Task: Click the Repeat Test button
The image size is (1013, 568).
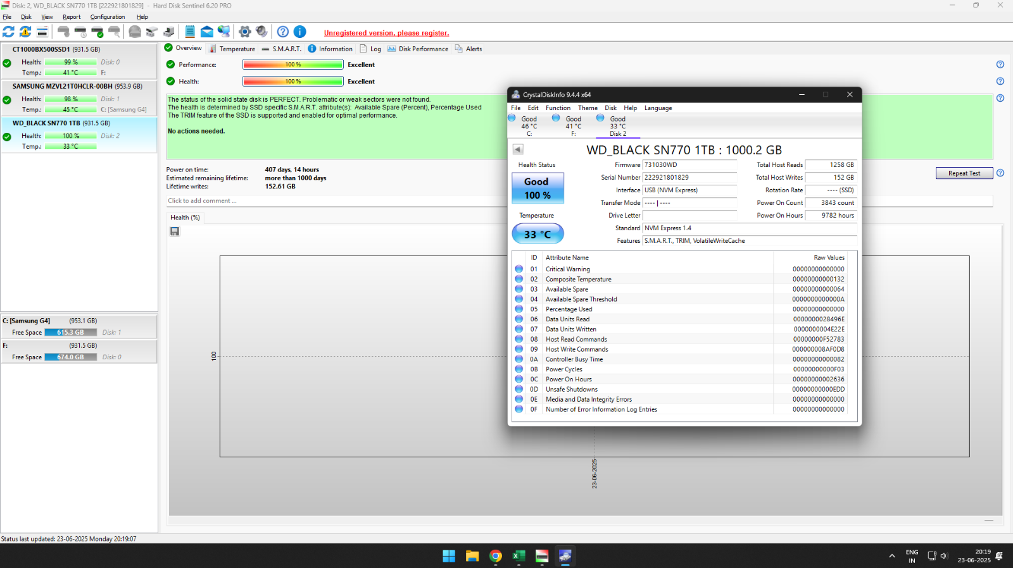Action: pos(964,173)
